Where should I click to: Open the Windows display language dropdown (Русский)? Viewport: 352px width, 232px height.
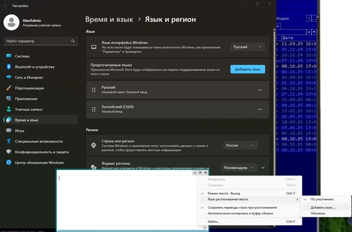coord(247,47)
